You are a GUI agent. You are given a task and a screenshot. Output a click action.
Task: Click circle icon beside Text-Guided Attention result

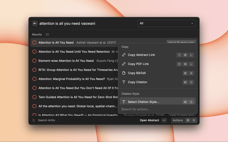[34, 97]
